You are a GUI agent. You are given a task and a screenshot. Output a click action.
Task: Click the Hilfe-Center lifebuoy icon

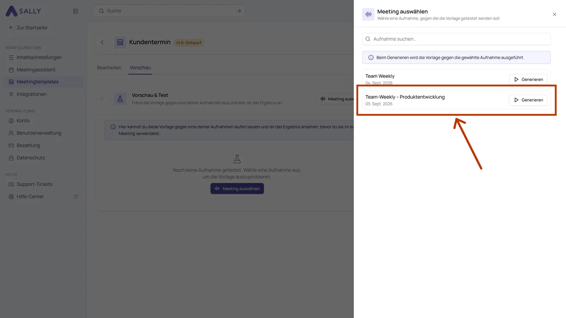pos(11,197)
